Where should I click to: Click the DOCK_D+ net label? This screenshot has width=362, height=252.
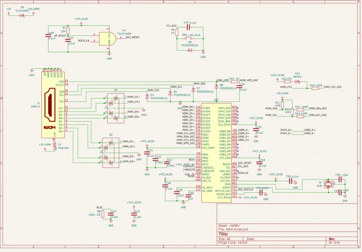[286, 130]
